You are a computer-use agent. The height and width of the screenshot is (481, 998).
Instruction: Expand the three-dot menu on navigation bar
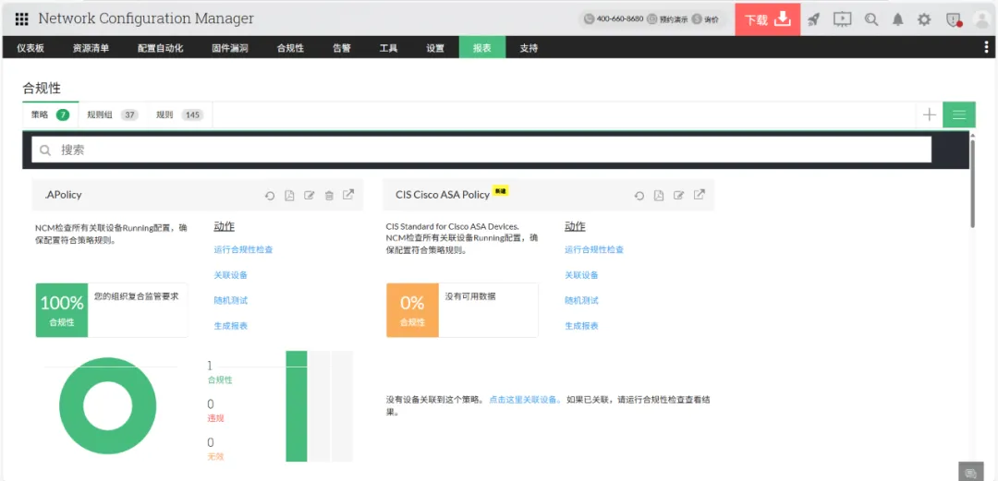(986, 48)
